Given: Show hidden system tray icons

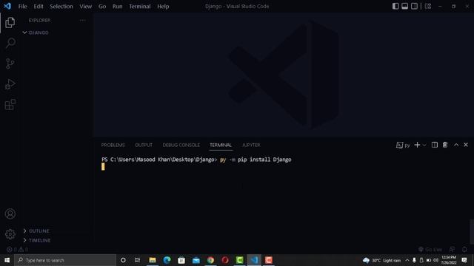Looking at the screenshot, I should click(x=407, y=260).
